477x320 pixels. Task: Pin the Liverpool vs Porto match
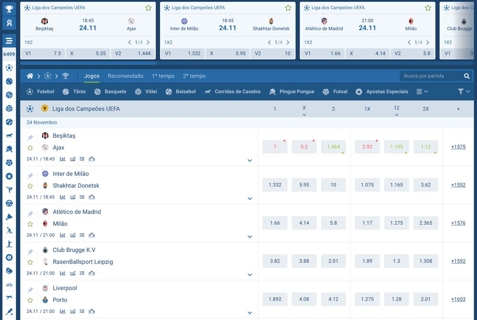(30, 290)
